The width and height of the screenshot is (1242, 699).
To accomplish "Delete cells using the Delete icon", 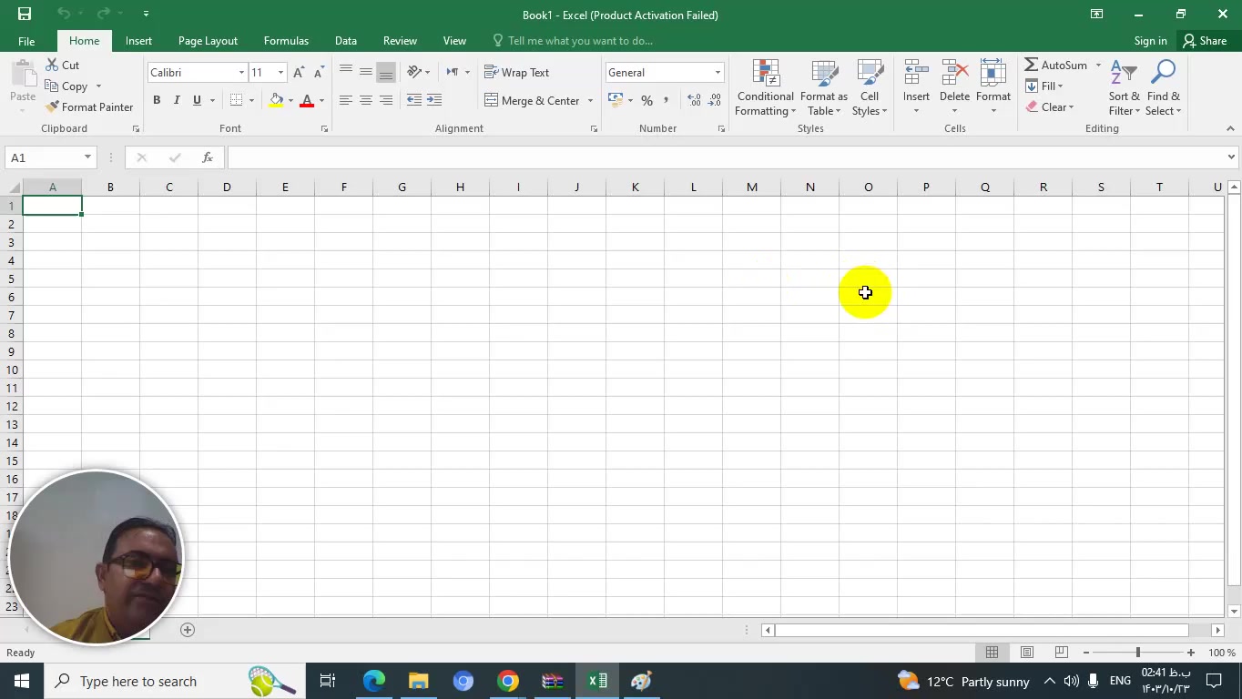I will coord(954,73).
